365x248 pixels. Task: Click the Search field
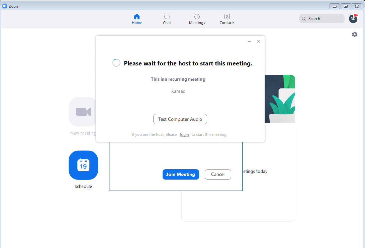(x=322, y=19)
